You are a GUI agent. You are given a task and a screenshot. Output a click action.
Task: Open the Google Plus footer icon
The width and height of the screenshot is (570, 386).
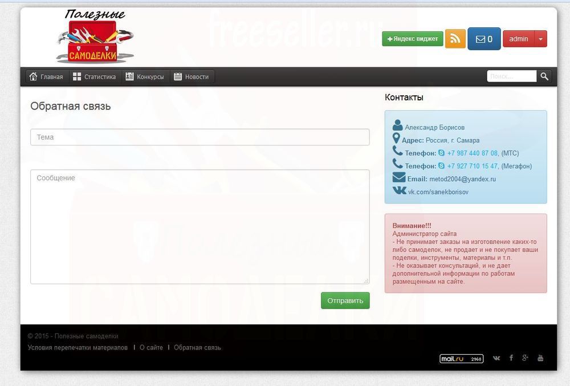tap(525, 358)
